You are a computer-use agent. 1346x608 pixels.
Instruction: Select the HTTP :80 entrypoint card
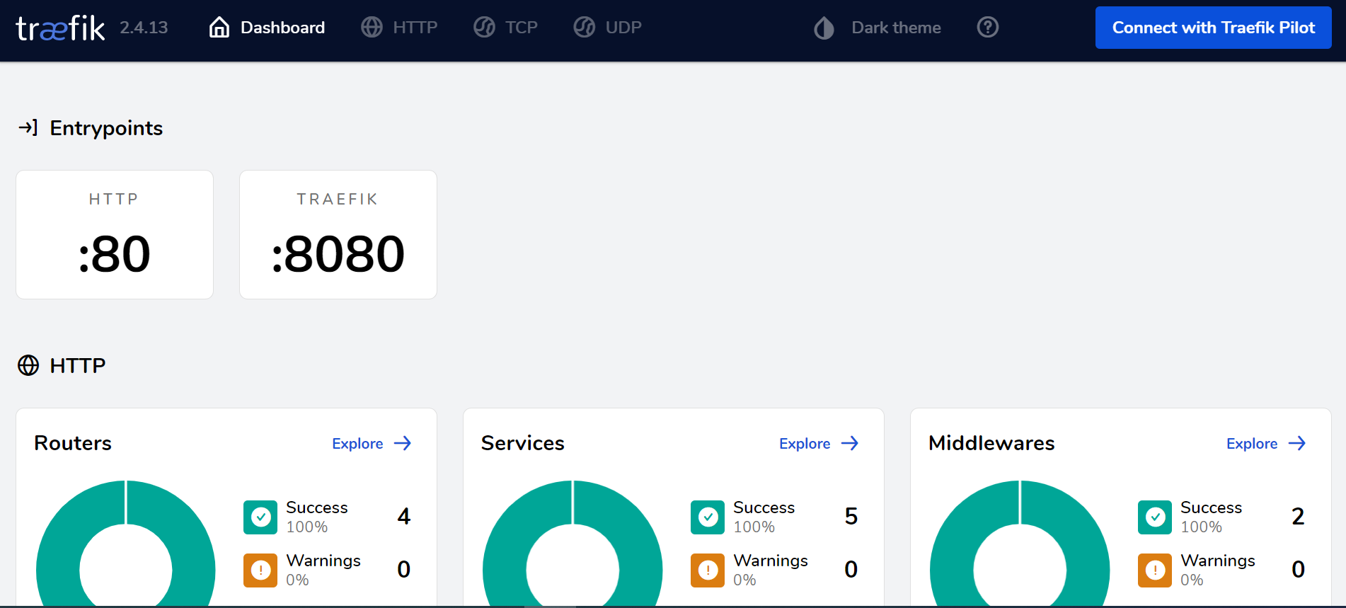click(x=115, y=234)
